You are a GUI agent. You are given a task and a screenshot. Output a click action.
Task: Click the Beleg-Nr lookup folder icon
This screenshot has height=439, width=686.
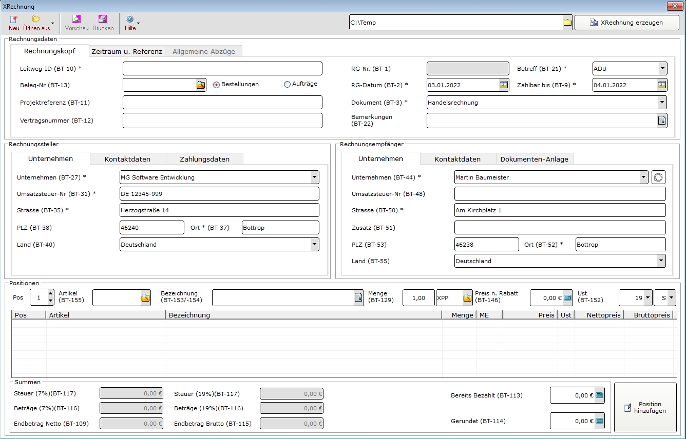pos(200,85)
